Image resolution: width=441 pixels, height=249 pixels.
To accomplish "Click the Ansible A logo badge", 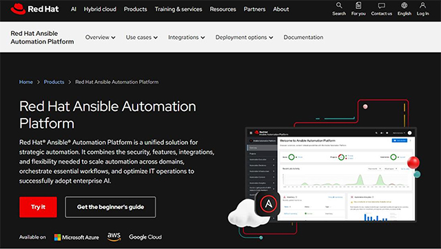I will (x=268, y=204).
